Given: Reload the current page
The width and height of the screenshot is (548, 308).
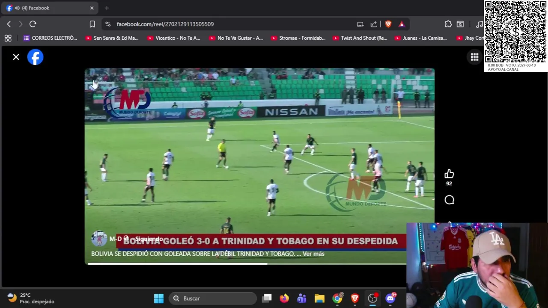Looking at the screenshot, I should [x=33, y=24].
